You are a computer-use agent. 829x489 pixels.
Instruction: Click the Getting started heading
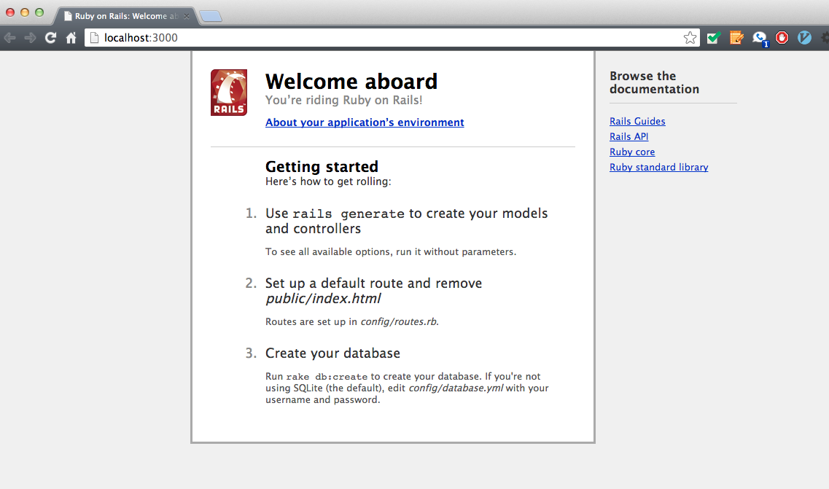click(x=322, y=167)
